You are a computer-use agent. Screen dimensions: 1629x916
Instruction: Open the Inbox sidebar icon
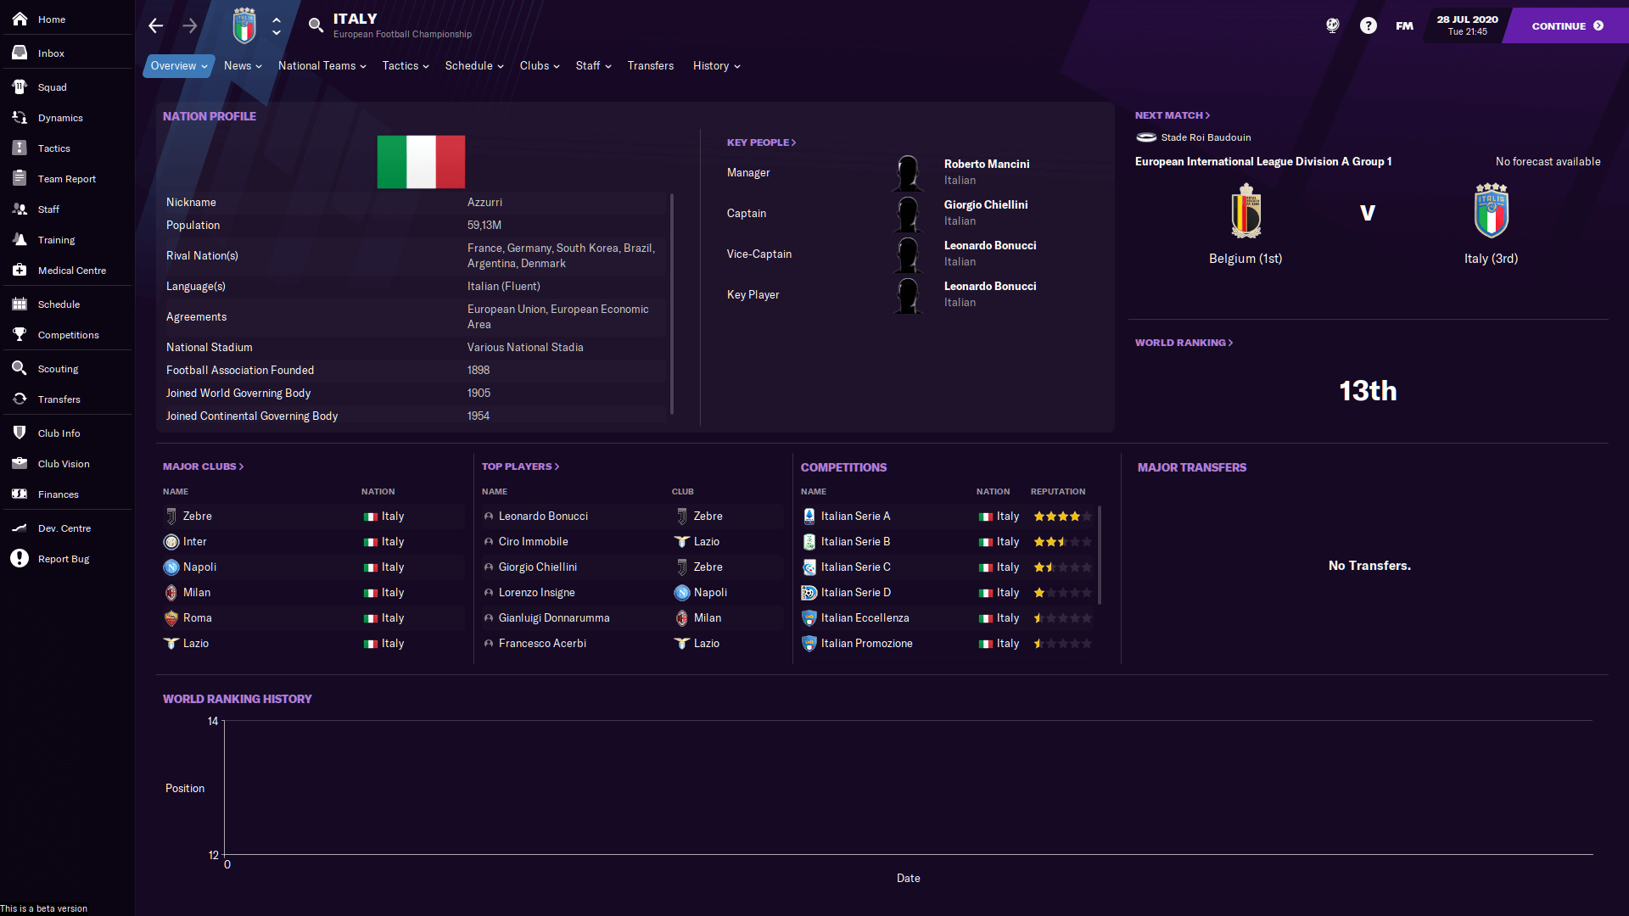(20, 53)
